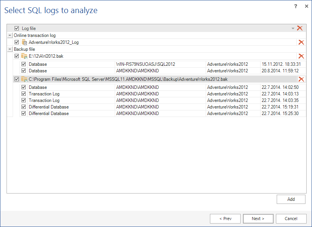
Task: Uncheck the AdventureWorks2012_Log checkbox
Action: pyautogui.click(x=17, y=42)
